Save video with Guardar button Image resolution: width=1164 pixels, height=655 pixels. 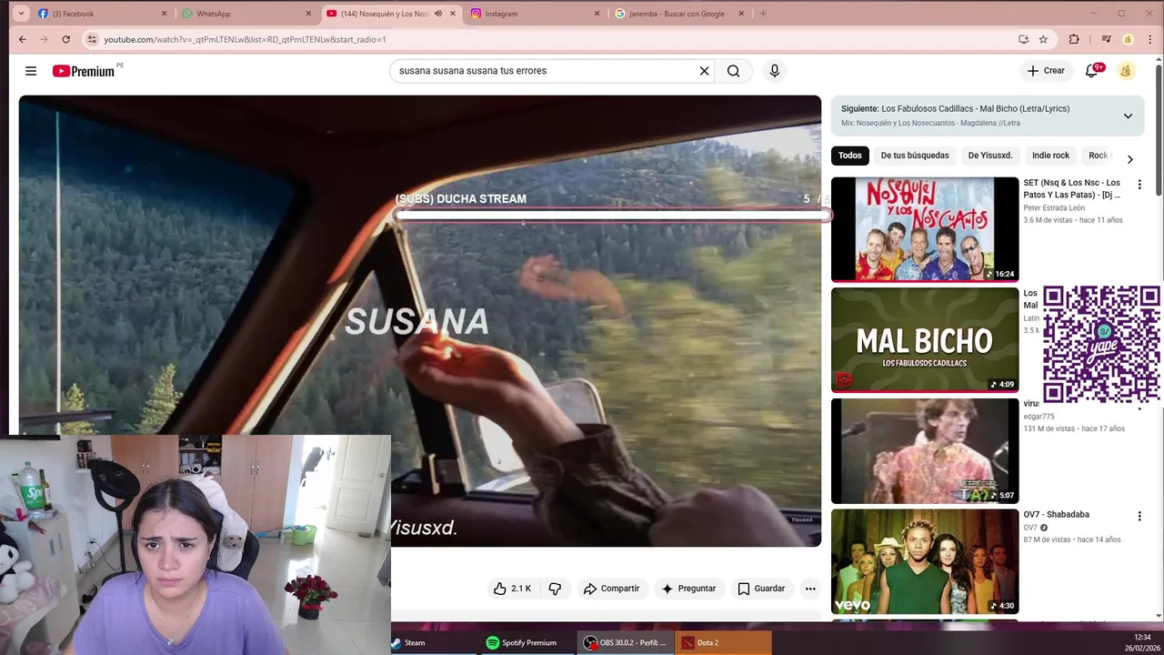pyautogui.click(x=761, y=589)
